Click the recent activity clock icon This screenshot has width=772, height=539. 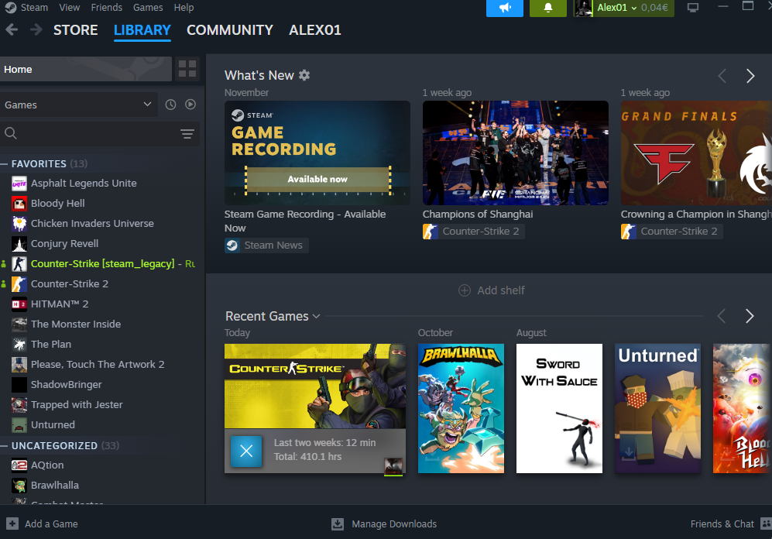(x=170, y=105)
